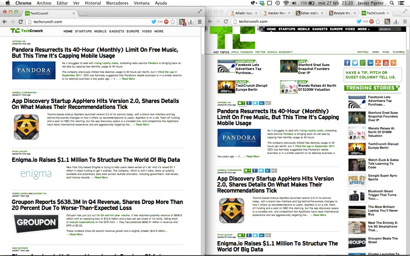410x256 pixels.
Task: Go back in right Chrome window
Action: point(210,21)
